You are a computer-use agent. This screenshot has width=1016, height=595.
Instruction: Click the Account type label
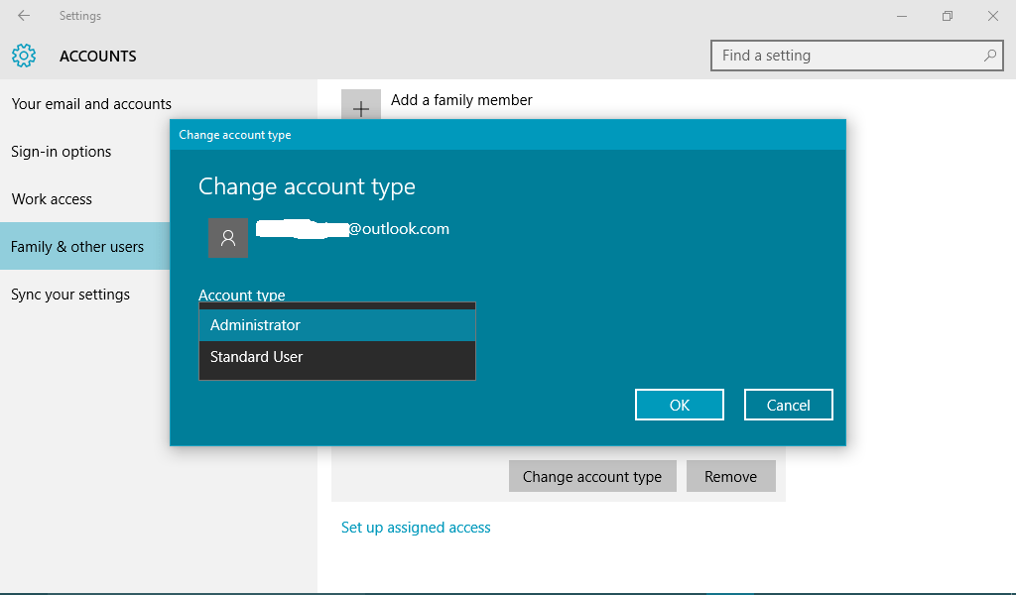[242, 295]
